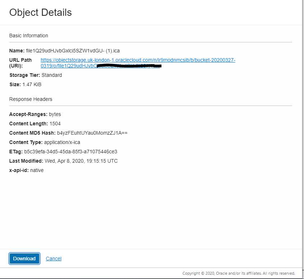Click the Response Headers section title

pyautogui.click(x=31, y=99)
